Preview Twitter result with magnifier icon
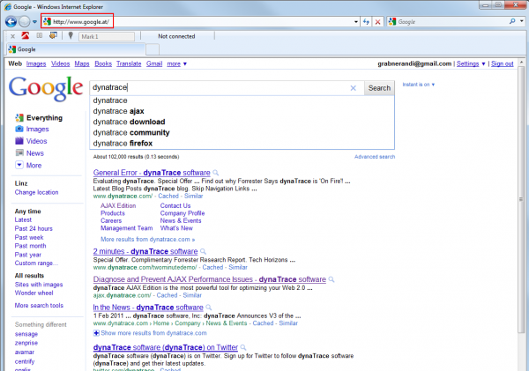The height and width of the screenshot is (371, 529). 243,347
